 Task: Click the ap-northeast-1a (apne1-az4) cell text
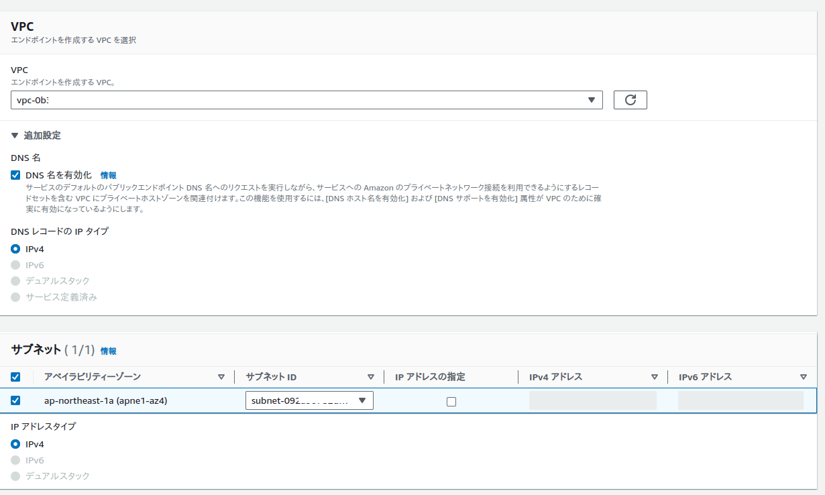click(106, 401)
